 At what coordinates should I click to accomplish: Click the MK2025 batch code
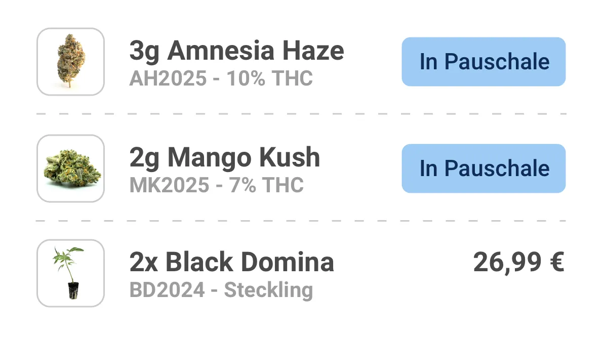pyautogui.click(x=170, y=185)
